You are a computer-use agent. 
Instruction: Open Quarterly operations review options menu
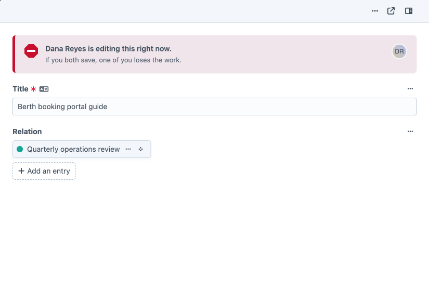[x=128, y=149]
